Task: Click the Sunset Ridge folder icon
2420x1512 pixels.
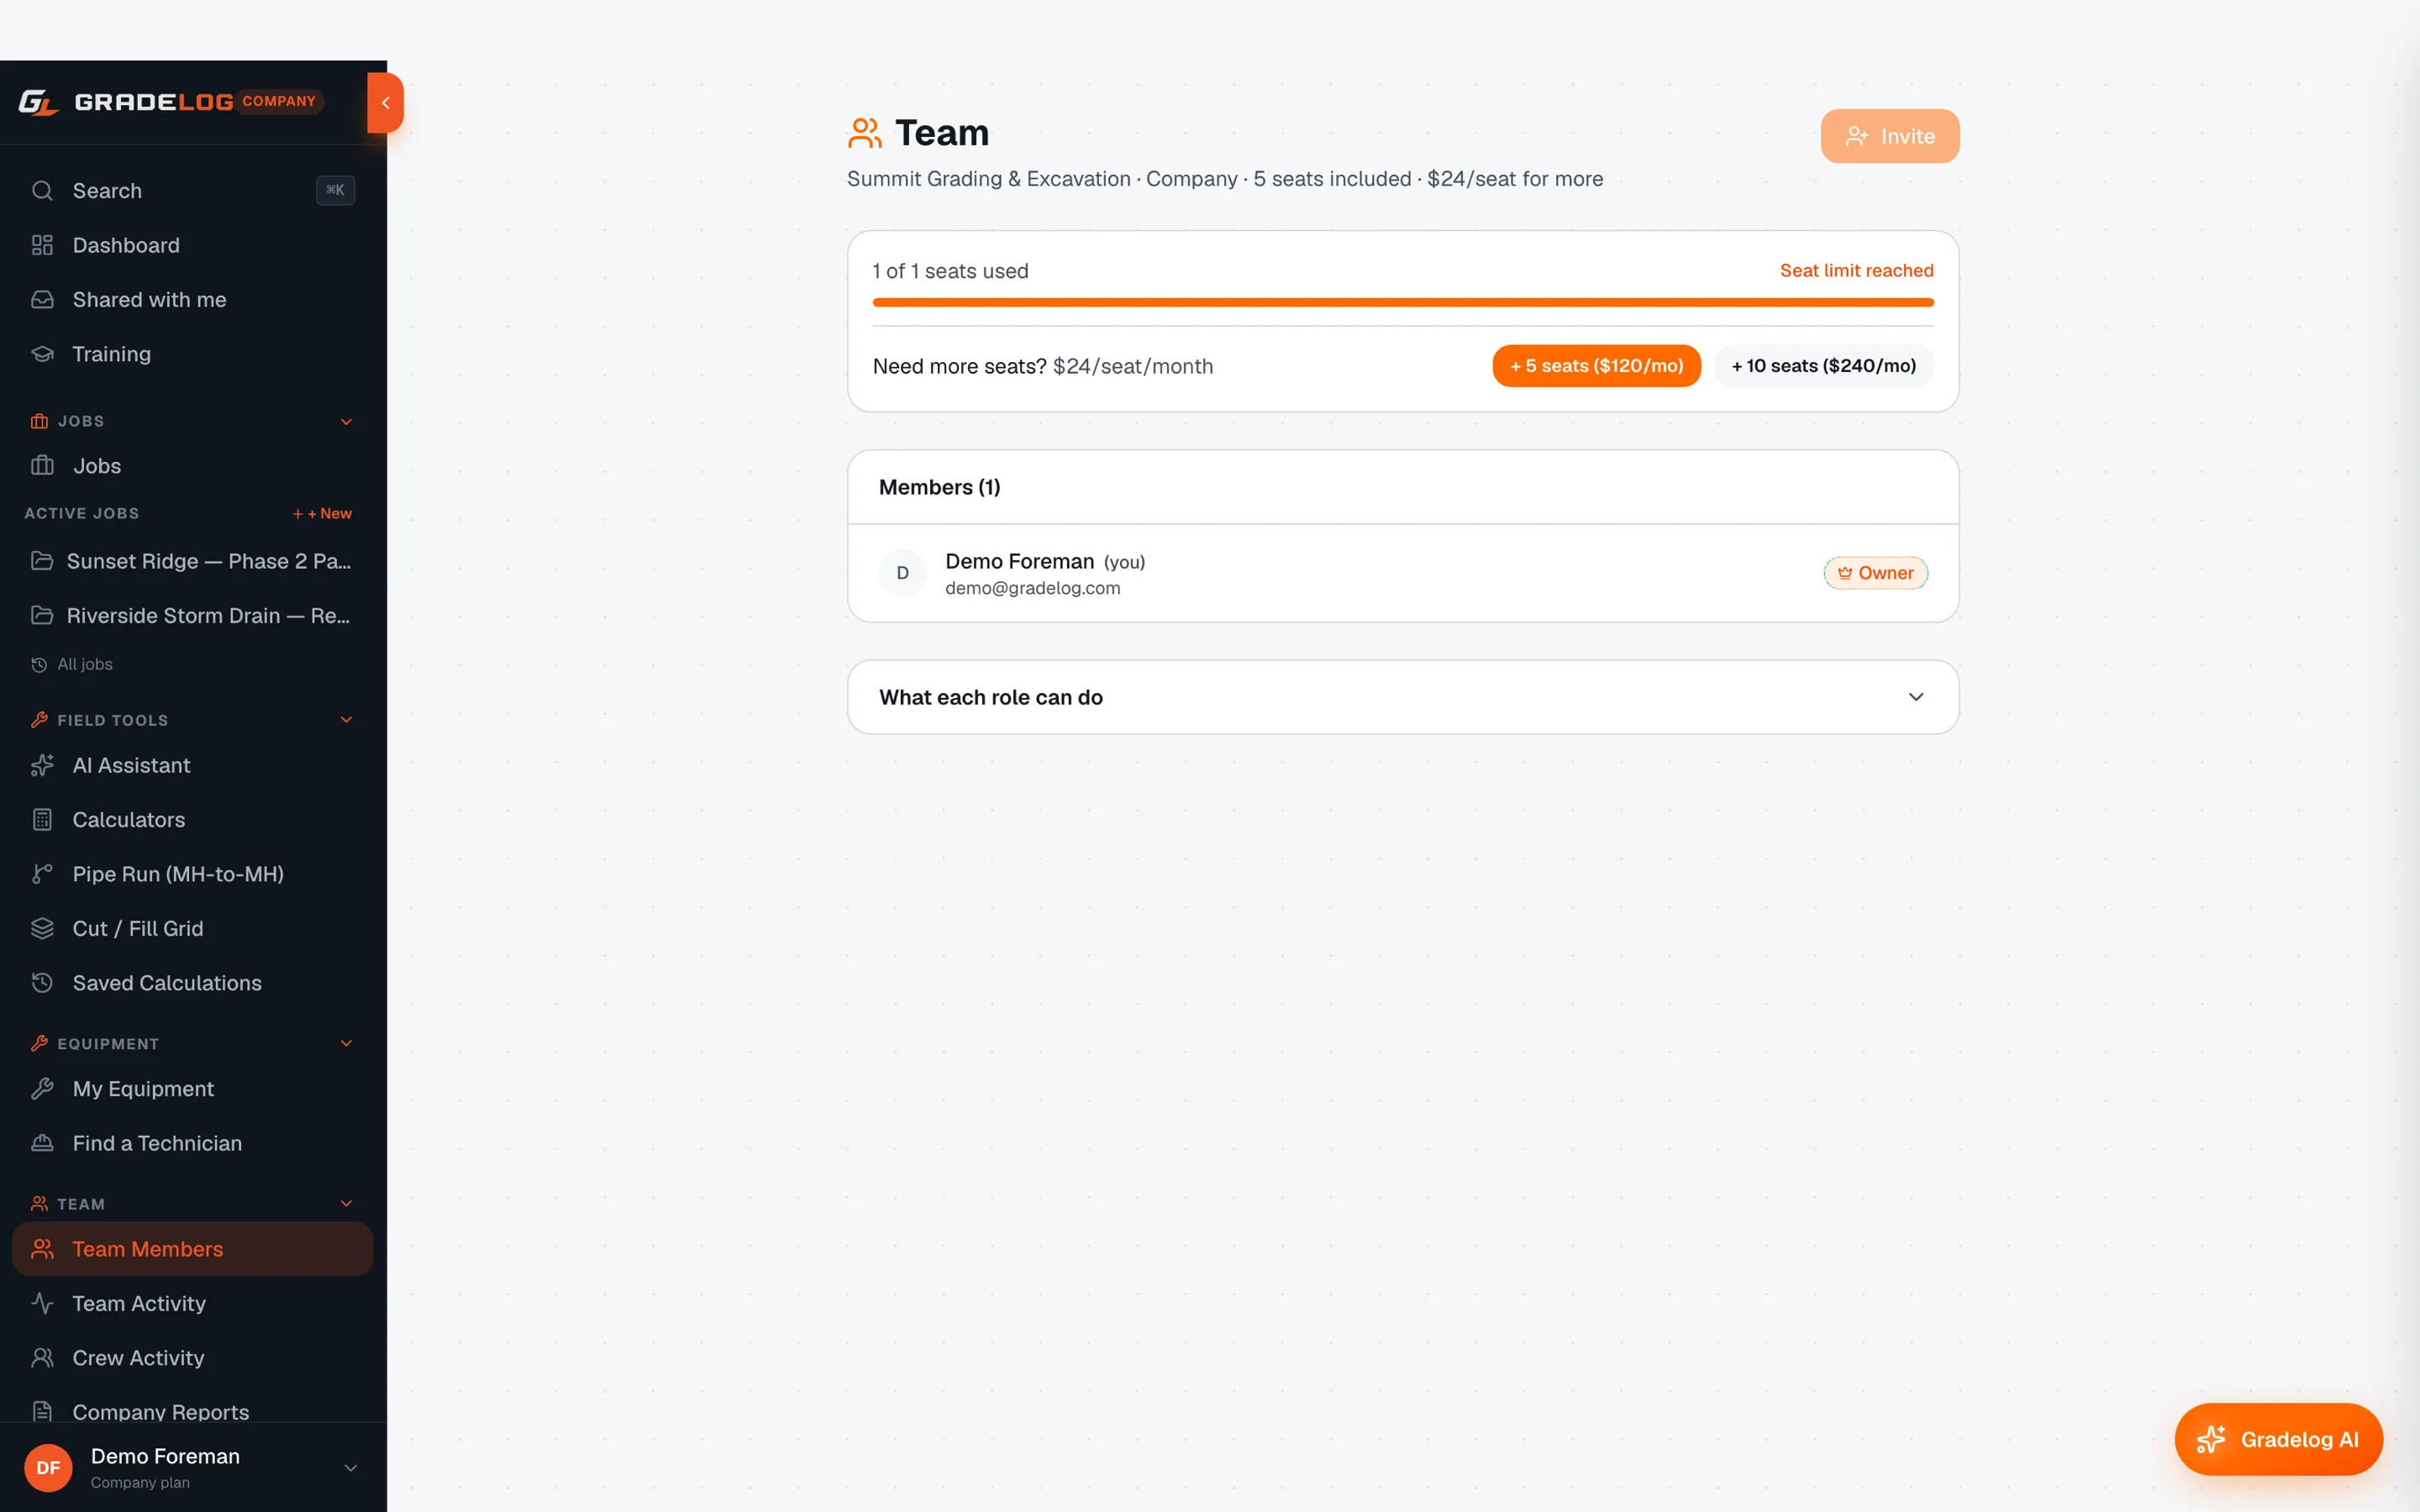Action: 42,560
